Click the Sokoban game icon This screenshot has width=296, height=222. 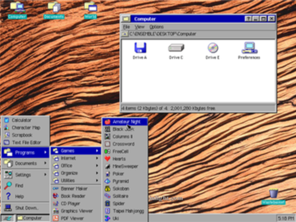pyautogui.click(x=107, y=189)
